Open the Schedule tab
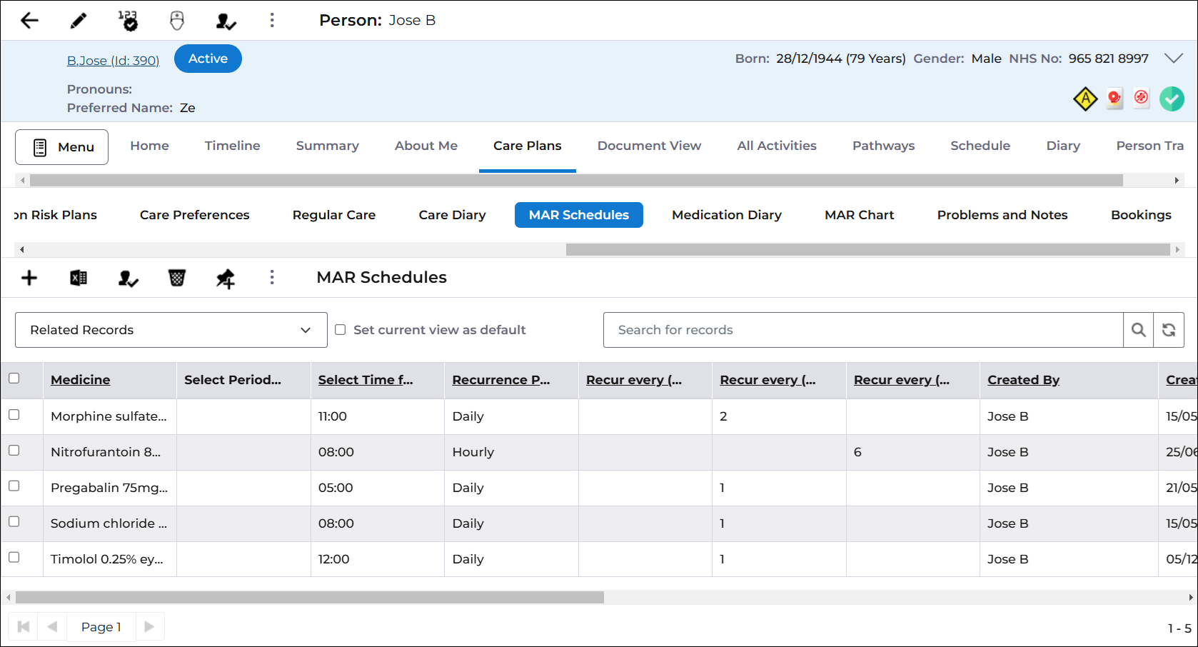The height and width of the screenshot is (647, 1198). click(980, 146)
